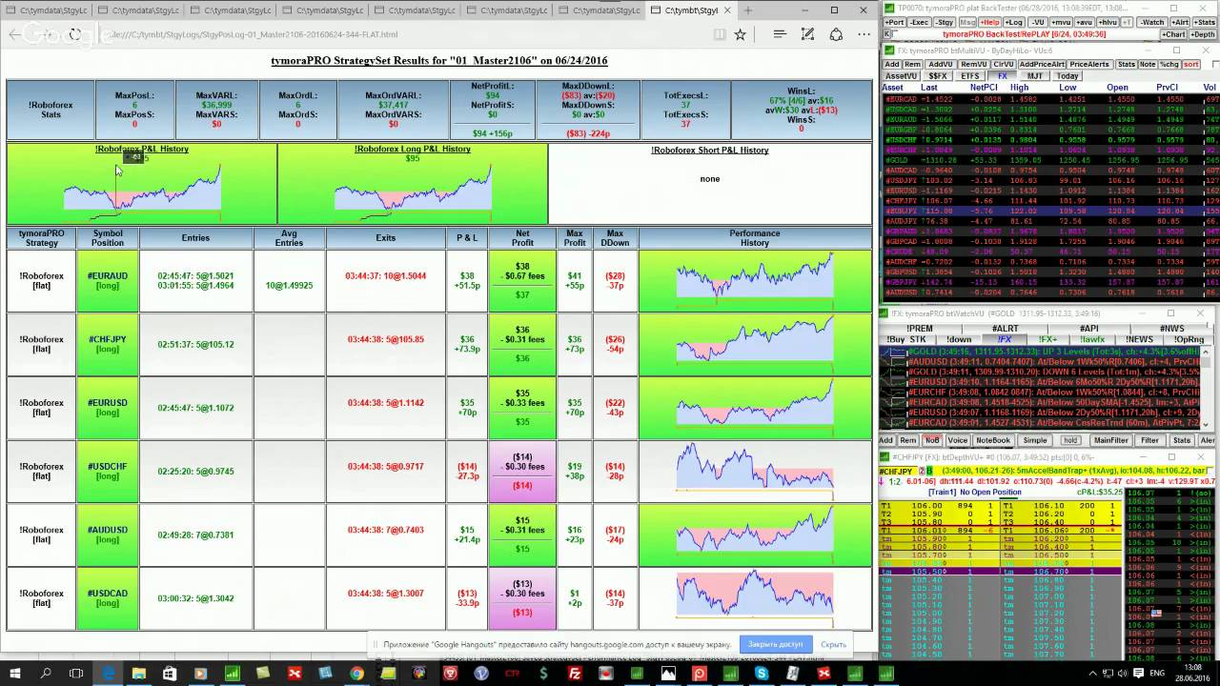
Task: Open PriceAlerts in btMultiVU window
Action: click(1089, 65)
